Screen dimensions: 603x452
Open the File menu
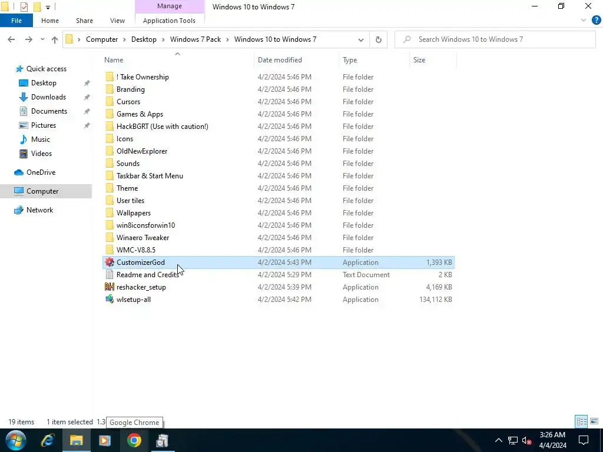pyautogui.click(x=16, y=21)
